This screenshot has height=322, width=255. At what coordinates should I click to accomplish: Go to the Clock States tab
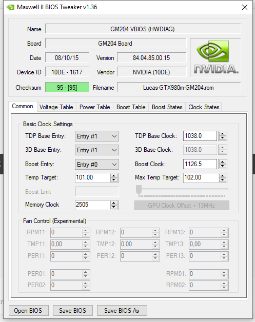pos(204,107)
